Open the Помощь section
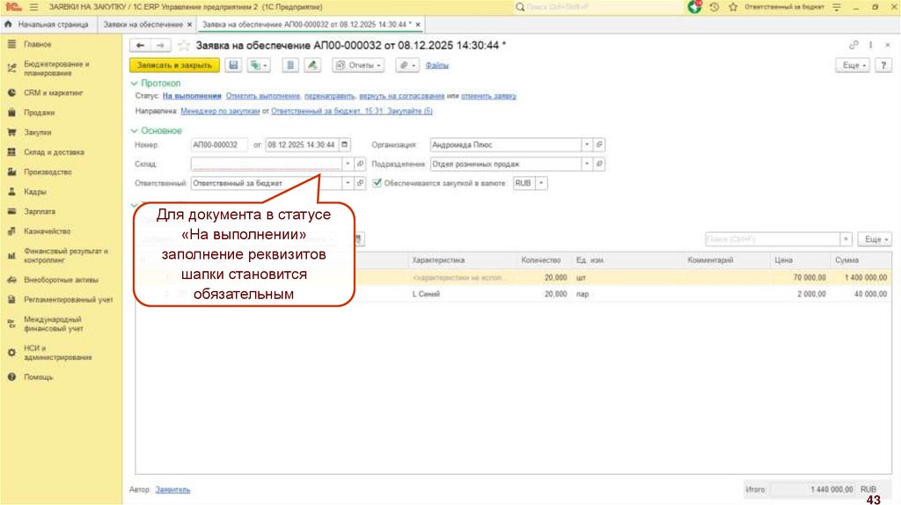 38,377
